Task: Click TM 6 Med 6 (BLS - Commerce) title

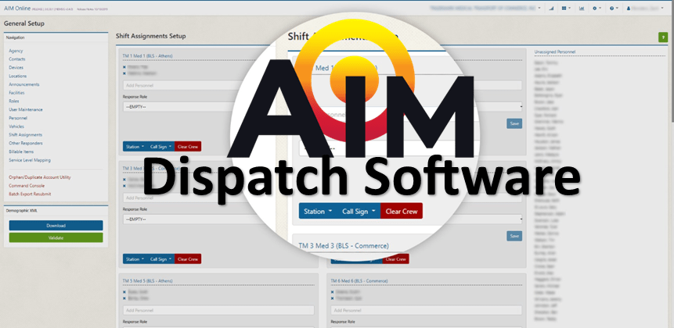Action: (359, 281)
